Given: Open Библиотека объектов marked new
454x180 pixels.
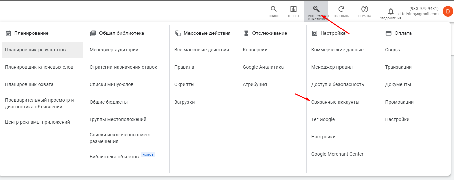Looking at the screenshot, I should point(114,157).
